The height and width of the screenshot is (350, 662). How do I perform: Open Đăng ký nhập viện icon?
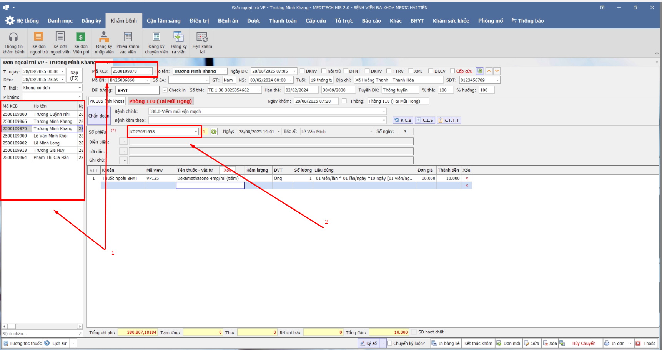coord(104,37)
